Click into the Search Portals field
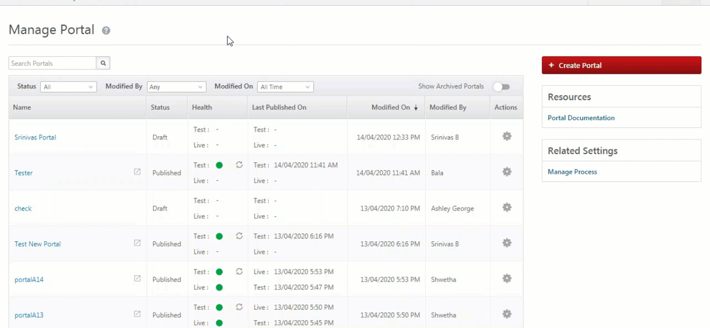This screenshot has width=710, height=328. tap(52, 63)
